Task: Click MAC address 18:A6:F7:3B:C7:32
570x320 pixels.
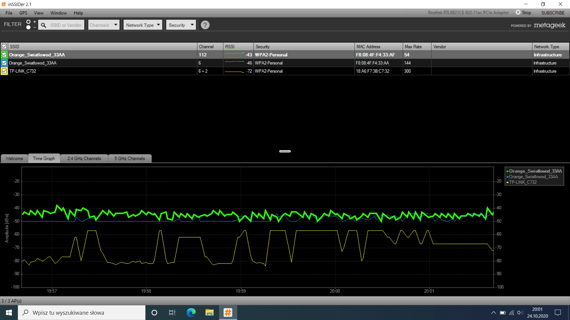Action: coord(373,71)
